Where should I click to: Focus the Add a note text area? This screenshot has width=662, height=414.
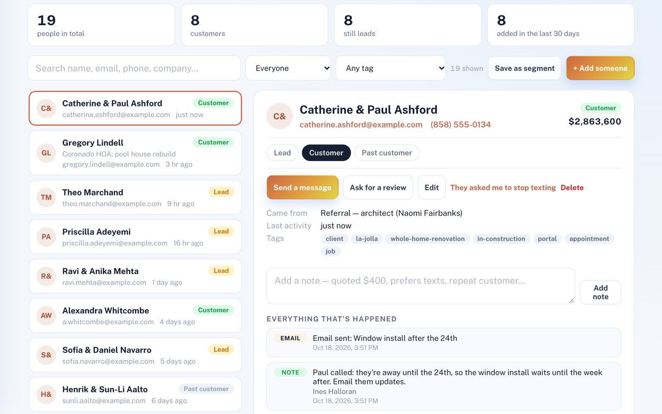[421, 286]
